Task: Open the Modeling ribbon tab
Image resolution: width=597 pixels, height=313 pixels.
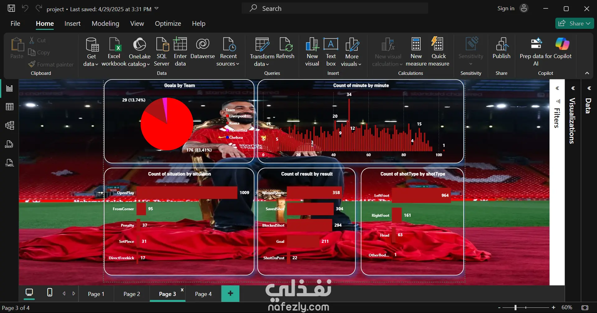Action: tap(105, 24)
